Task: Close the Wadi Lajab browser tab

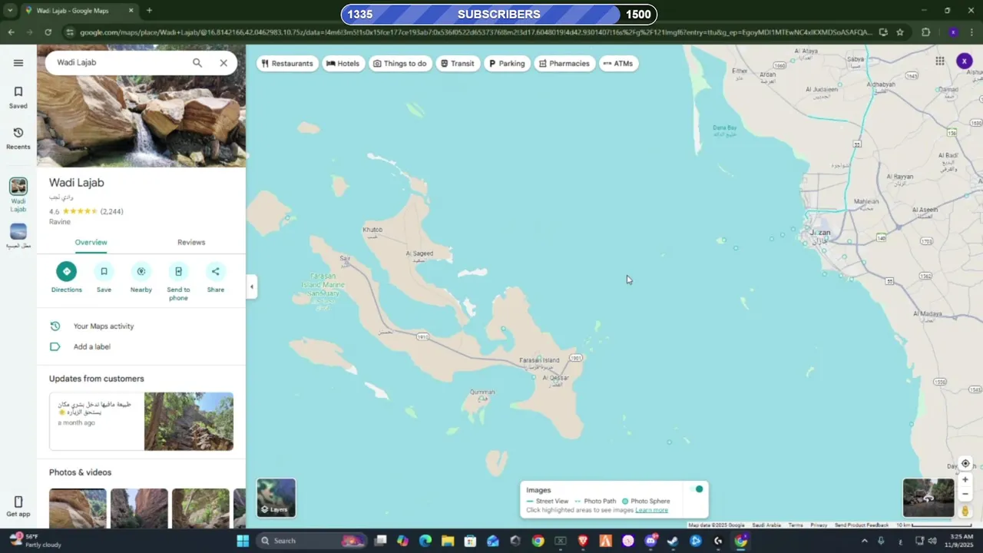Action: pyautogui.click(x=131, y=11)
